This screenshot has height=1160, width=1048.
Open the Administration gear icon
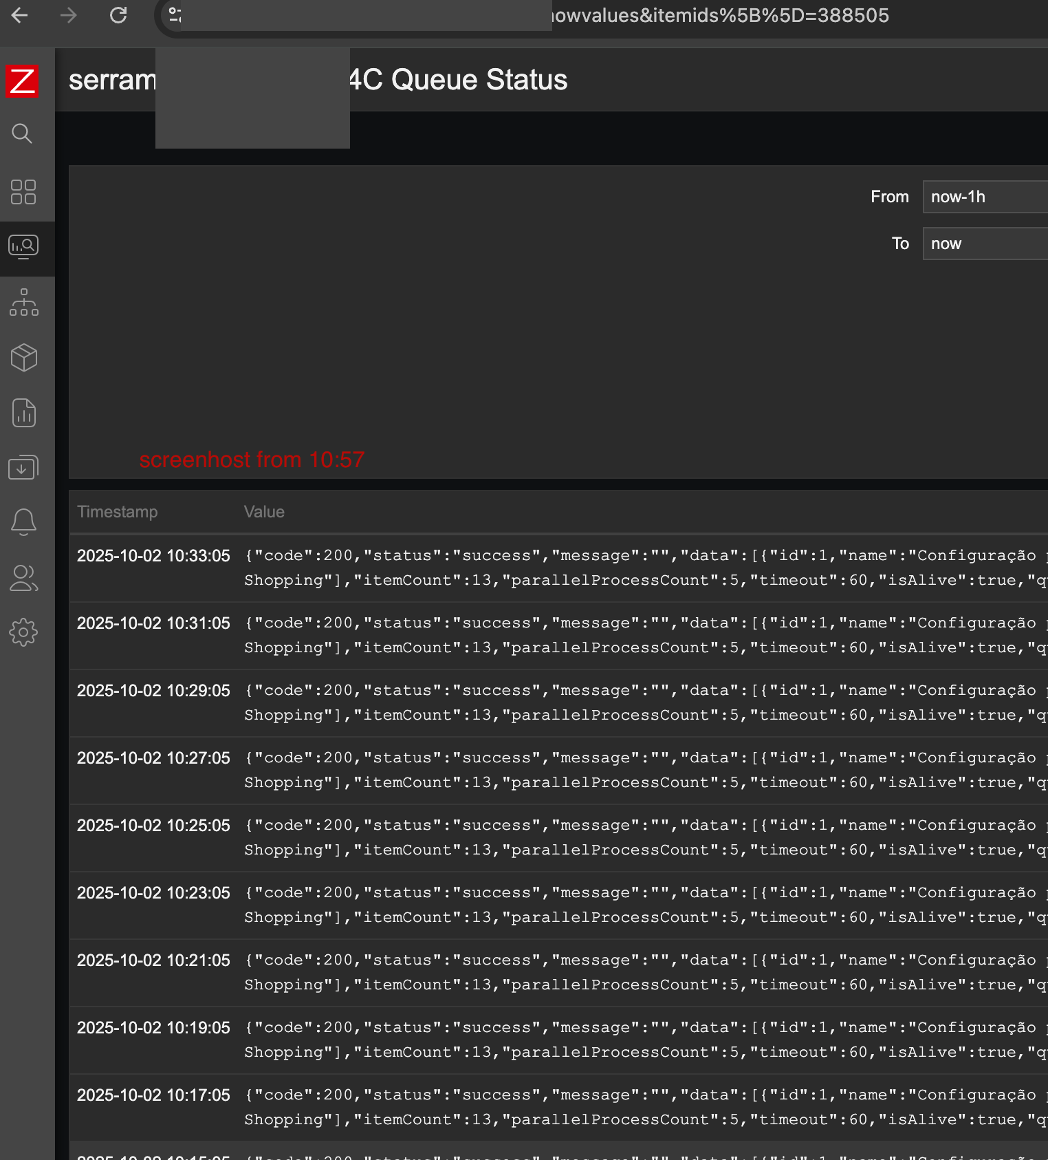23,632
